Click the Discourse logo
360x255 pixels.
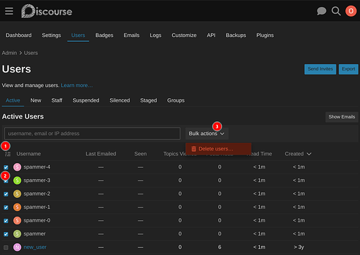(x=47, y=11)
